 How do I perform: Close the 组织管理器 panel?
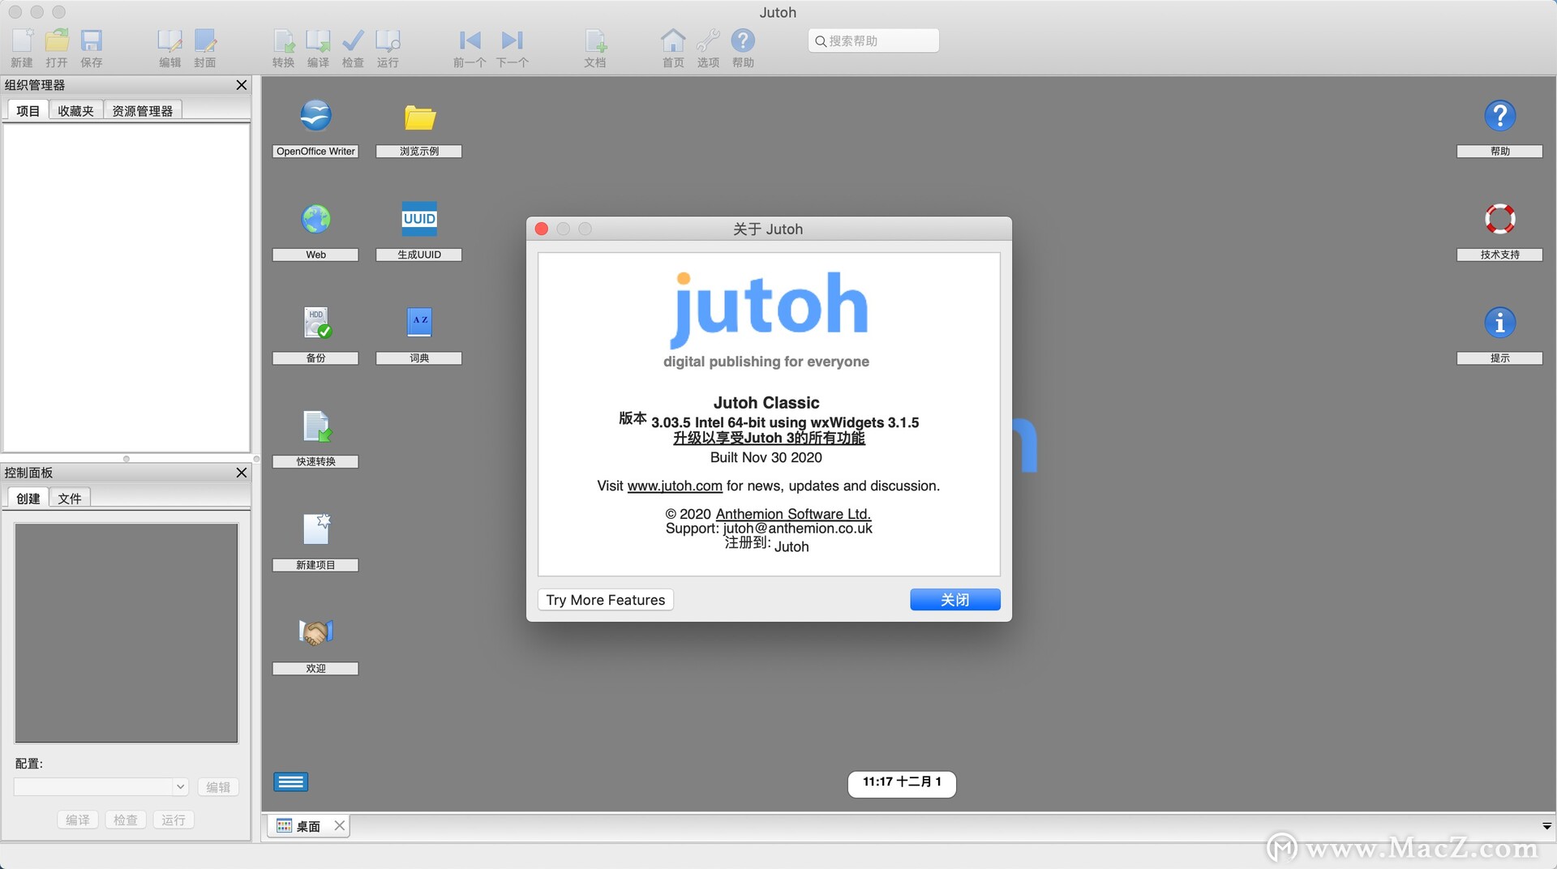click(x=242, y=85)
